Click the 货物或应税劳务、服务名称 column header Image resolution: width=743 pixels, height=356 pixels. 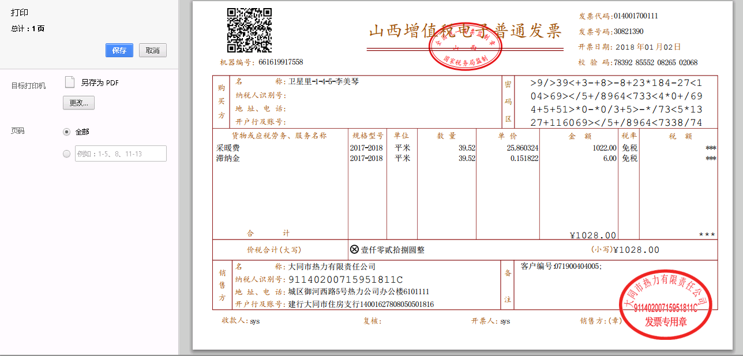point(279,136)
